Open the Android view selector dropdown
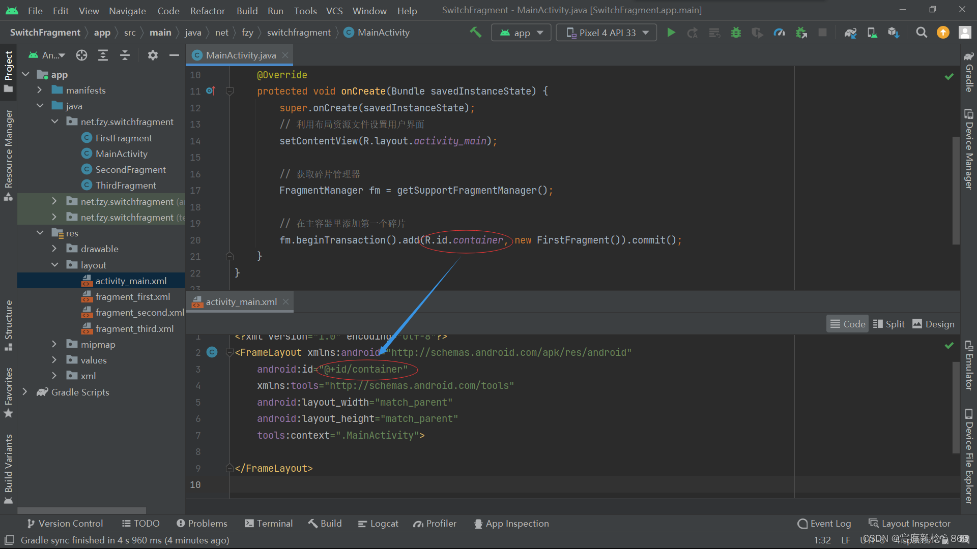The height and width of the screenshot is (549, 977). click(47, 55)
